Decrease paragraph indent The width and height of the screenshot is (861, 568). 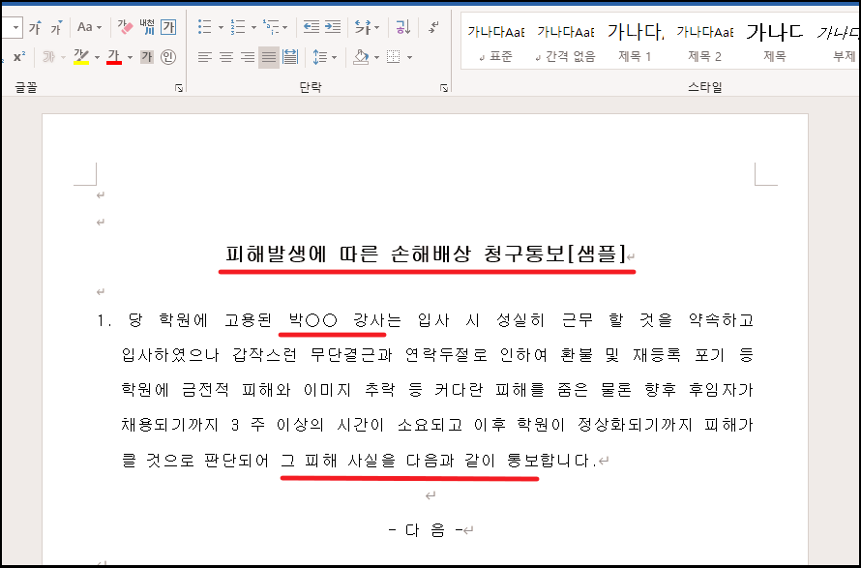(x=312, y=27)
